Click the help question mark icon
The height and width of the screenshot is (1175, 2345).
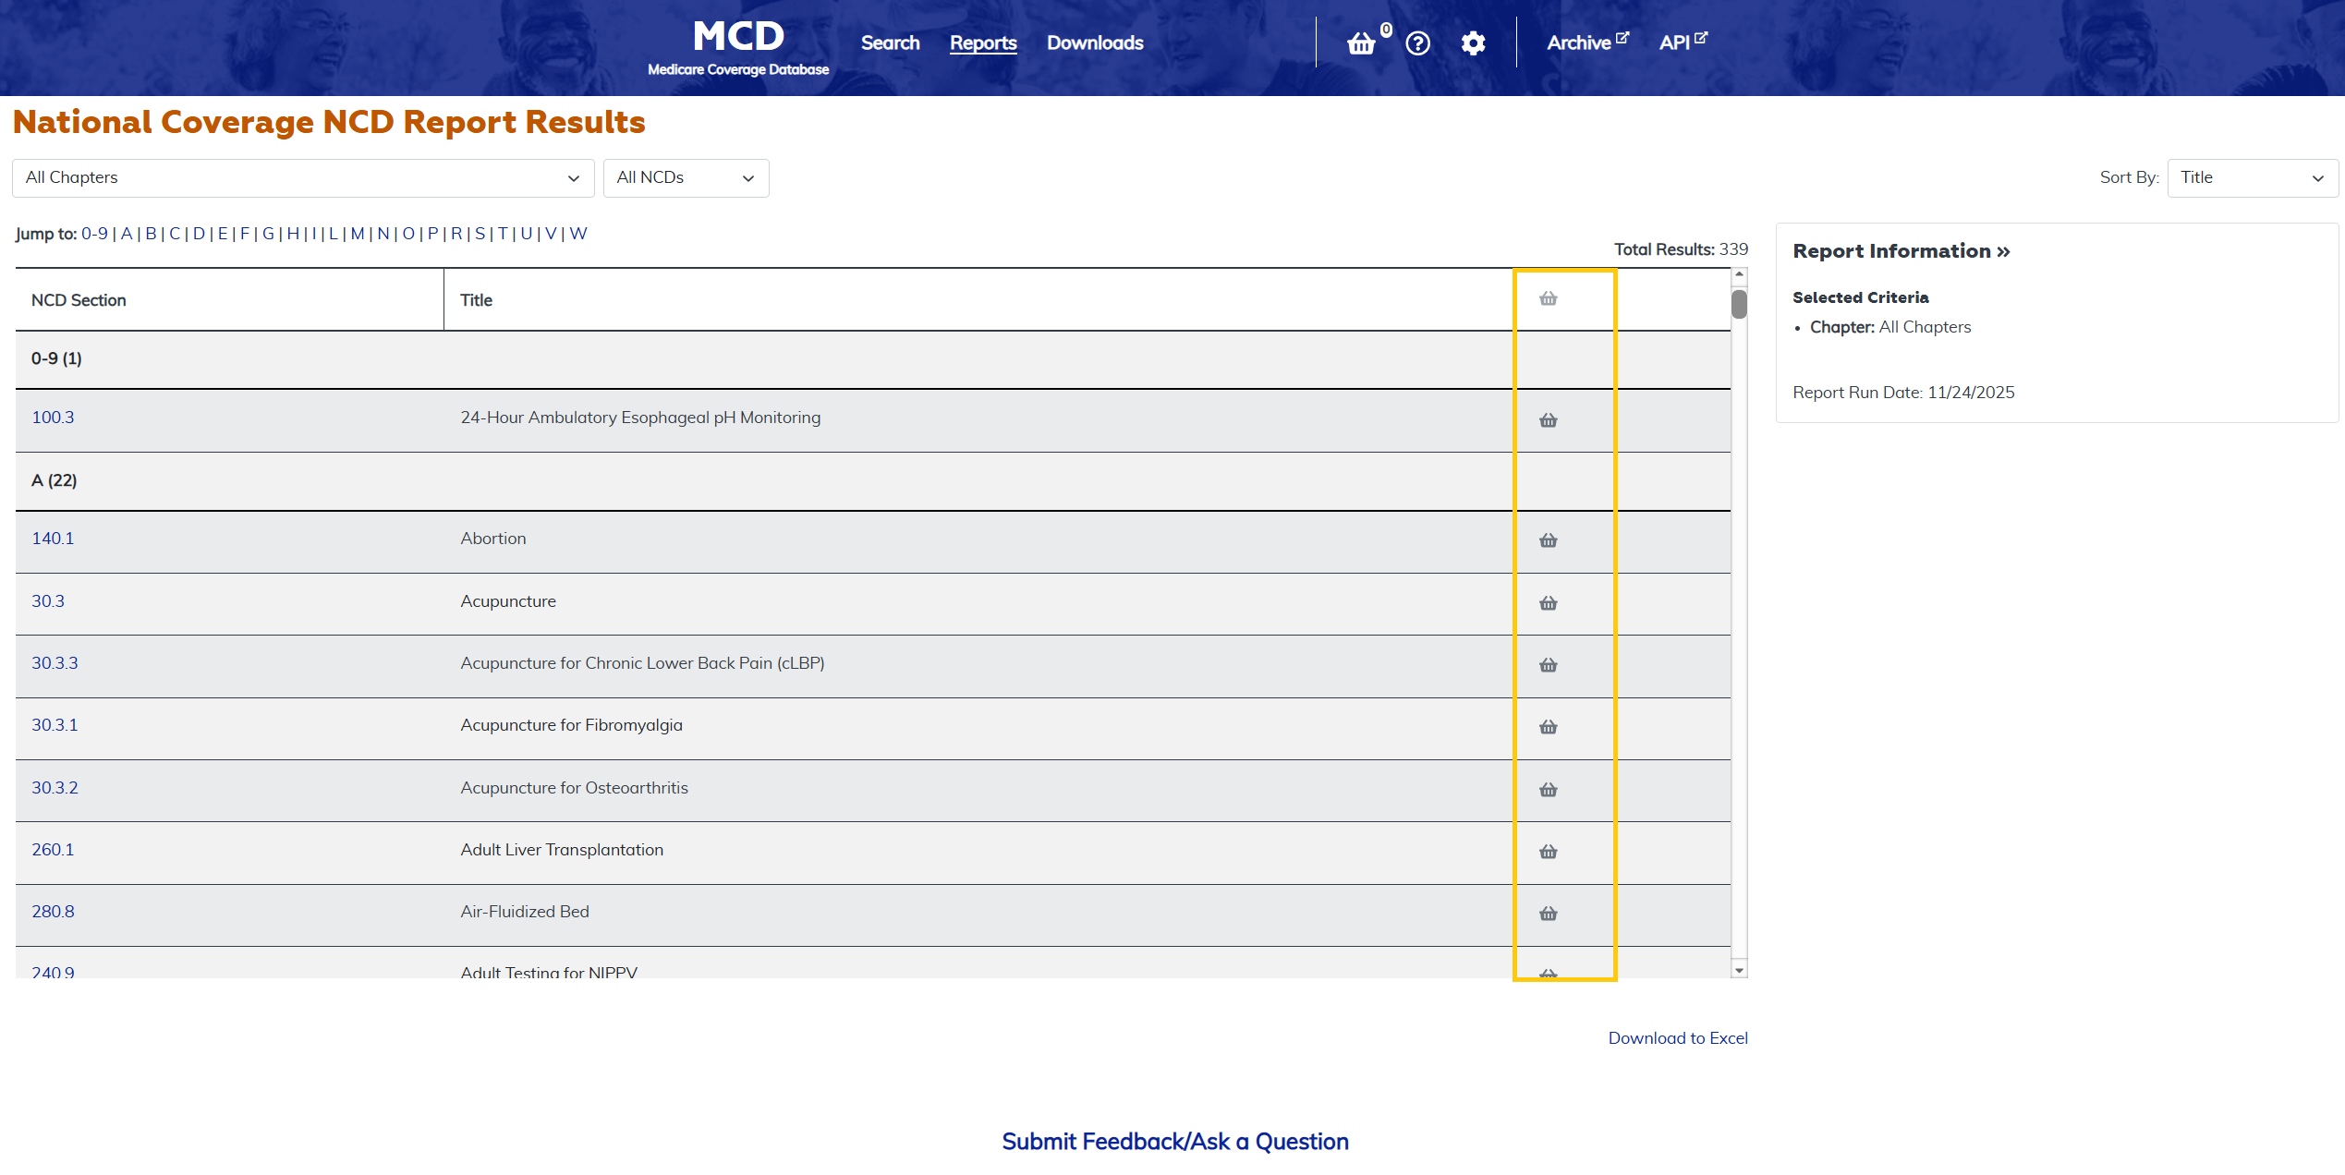[1417, 43]
